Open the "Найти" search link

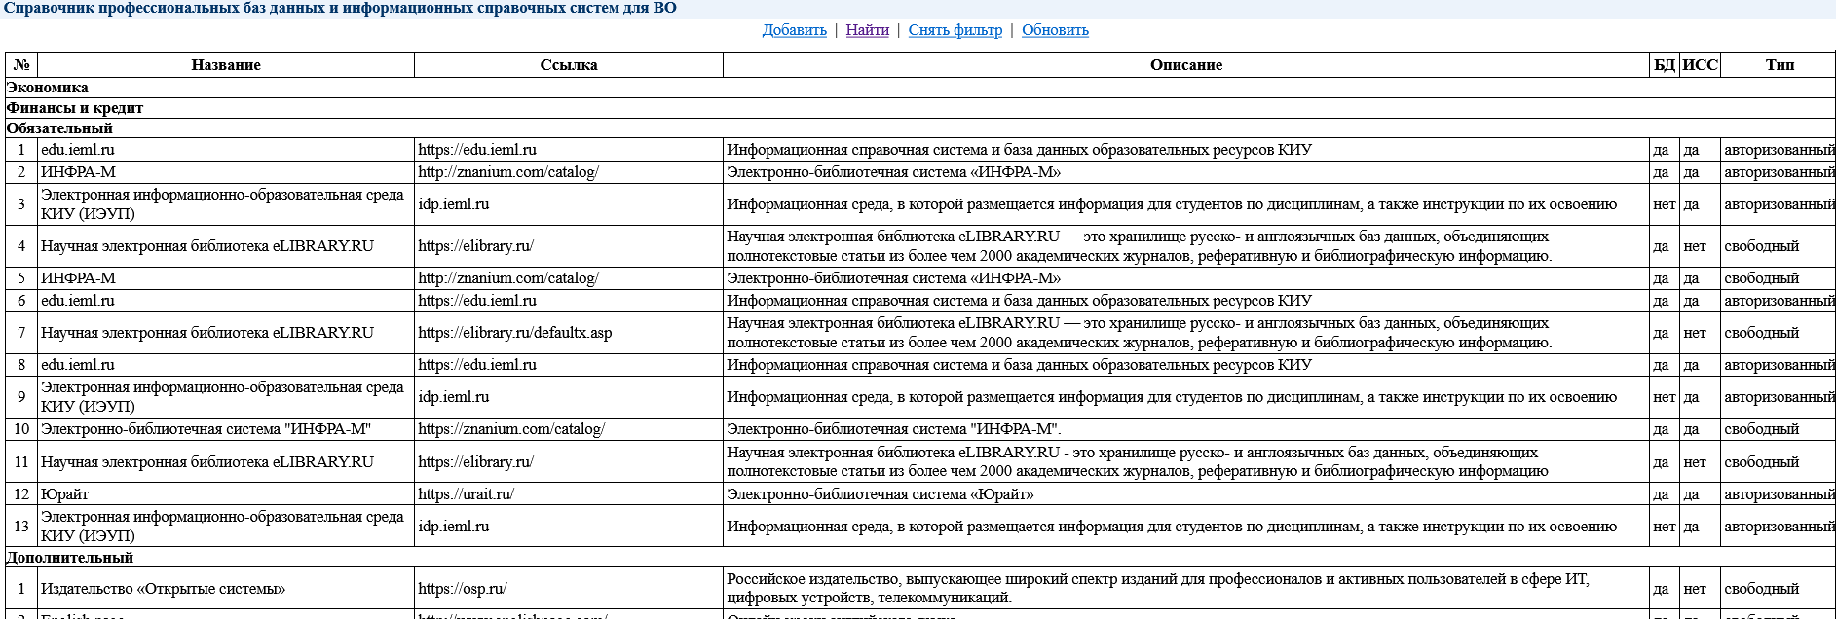867,30
